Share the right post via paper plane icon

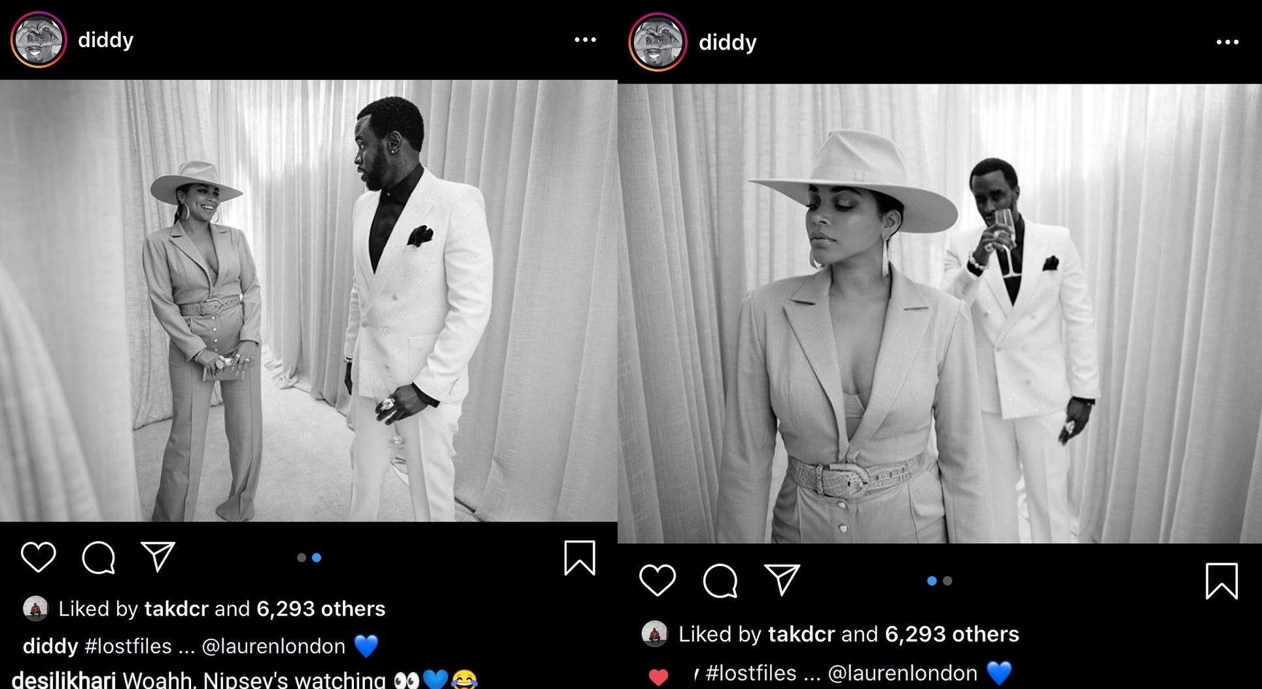(782, 580)
